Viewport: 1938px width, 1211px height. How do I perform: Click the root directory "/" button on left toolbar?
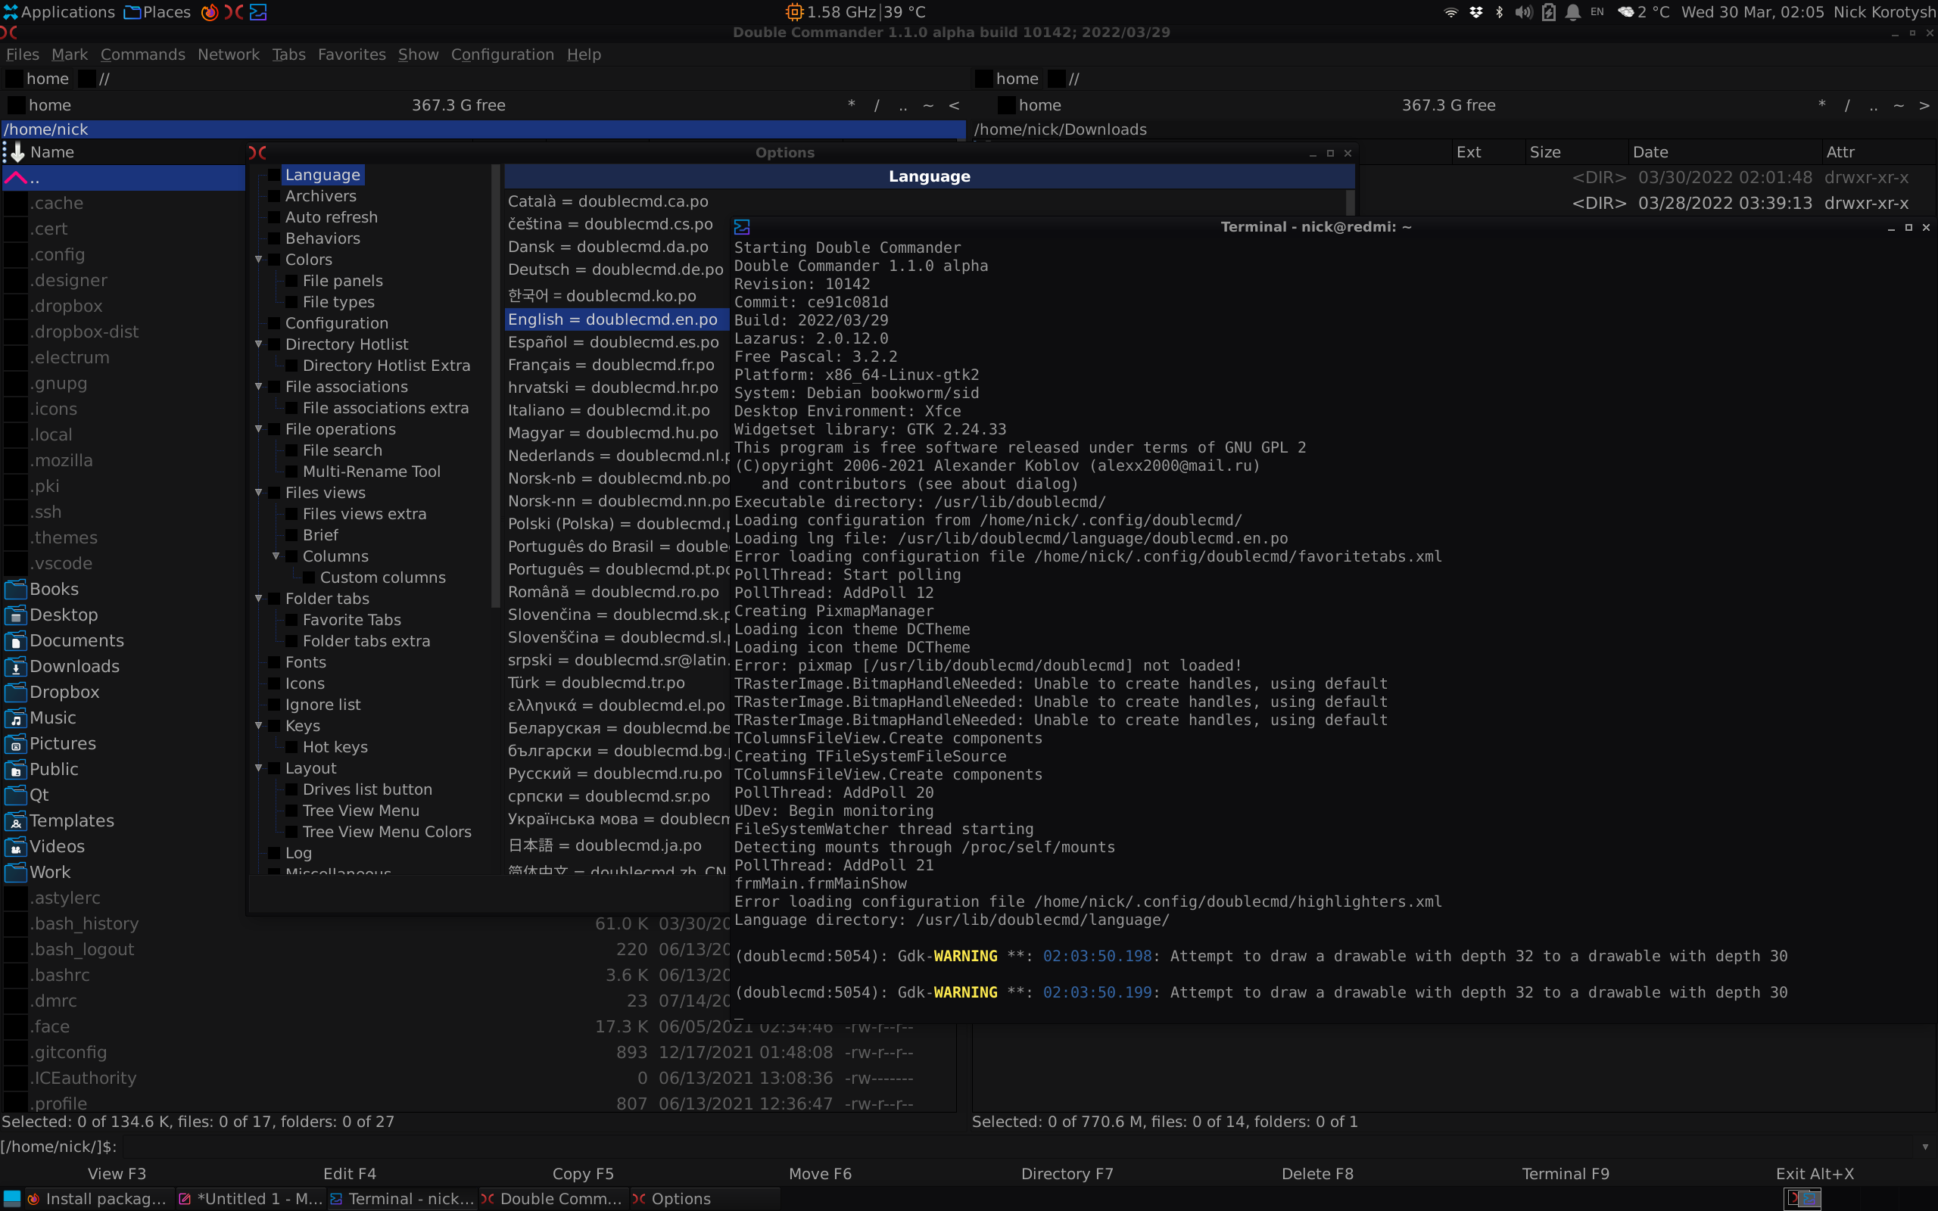pyautogui.click(x=875, y=105)
